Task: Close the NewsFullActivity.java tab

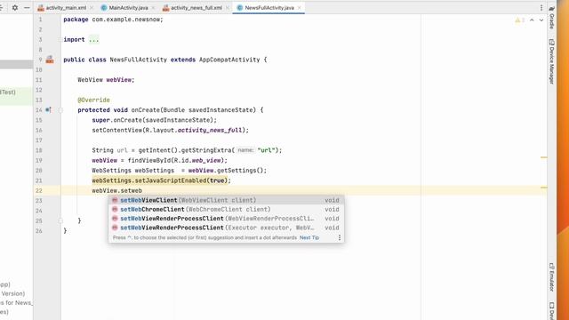Action: tap(299, 8)
